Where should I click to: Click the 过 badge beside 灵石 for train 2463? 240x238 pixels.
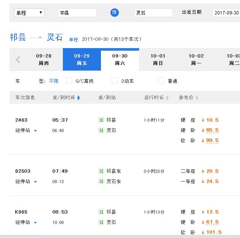[101, 130]
